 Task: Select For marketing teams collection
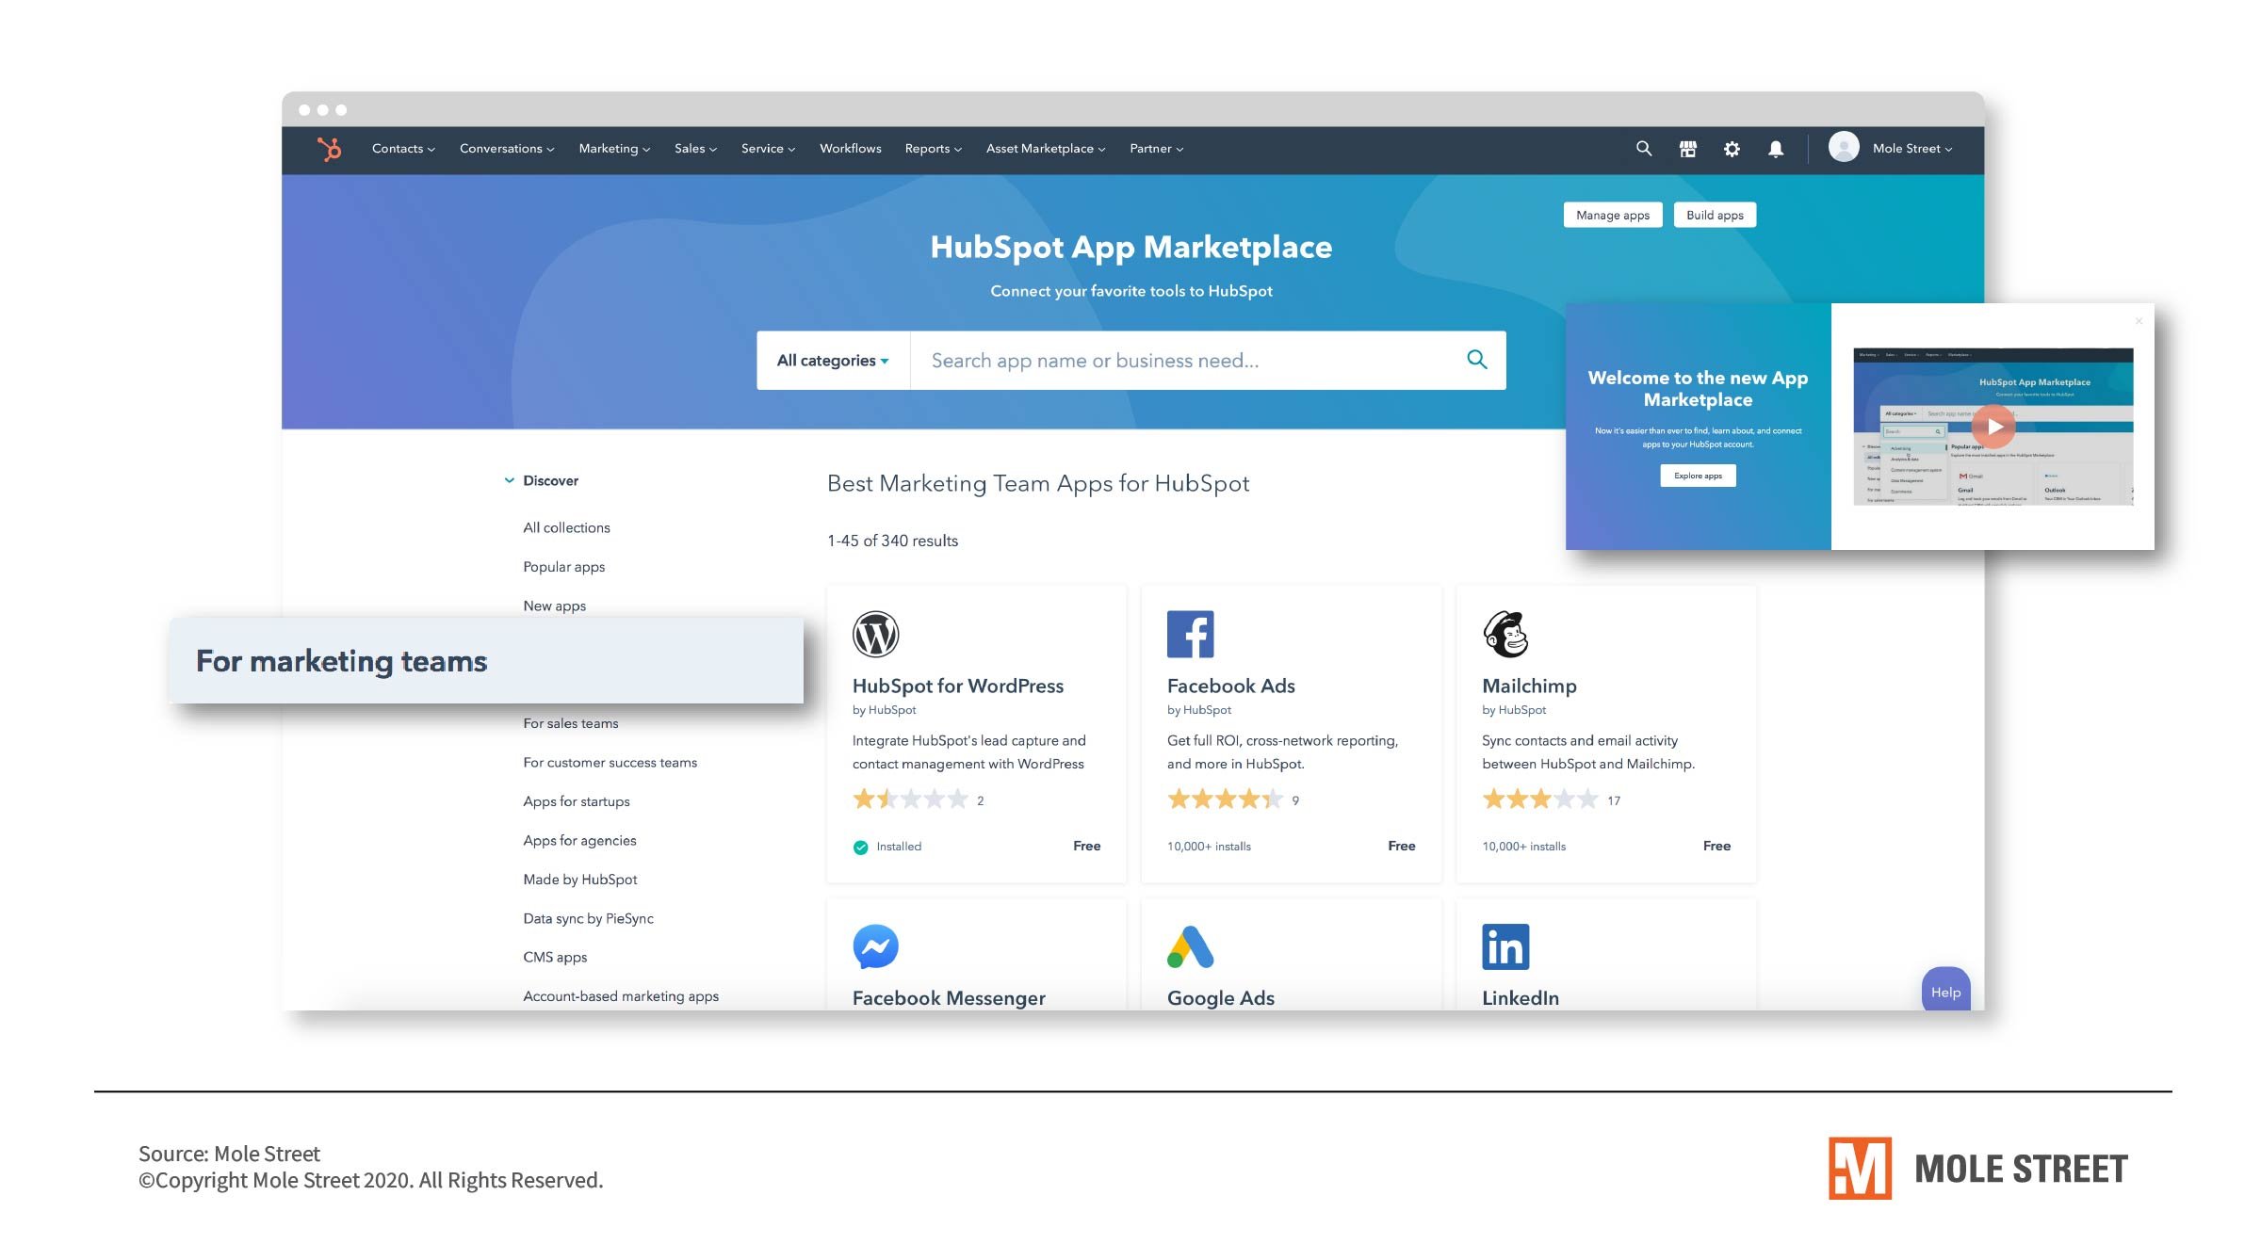[x=486, y=661]
